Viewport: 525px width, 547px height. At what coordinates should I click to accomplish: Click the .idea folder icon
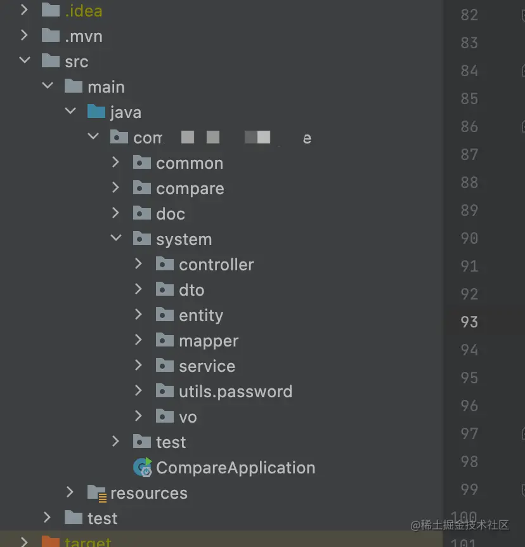tap(51, 11)
